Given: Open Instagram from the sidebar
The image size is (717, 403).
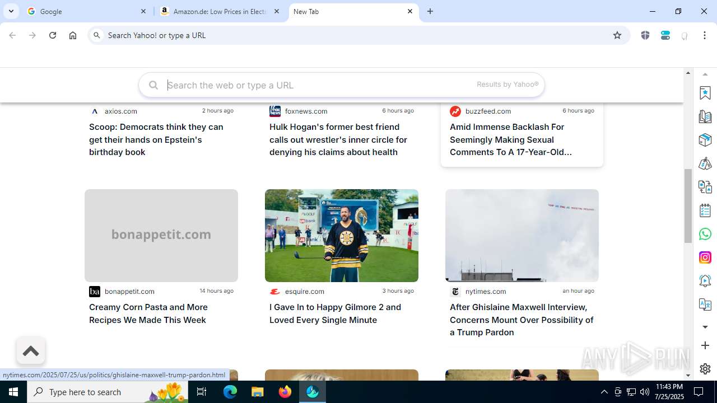Looking at the screenshot, I should coord(705,257).
